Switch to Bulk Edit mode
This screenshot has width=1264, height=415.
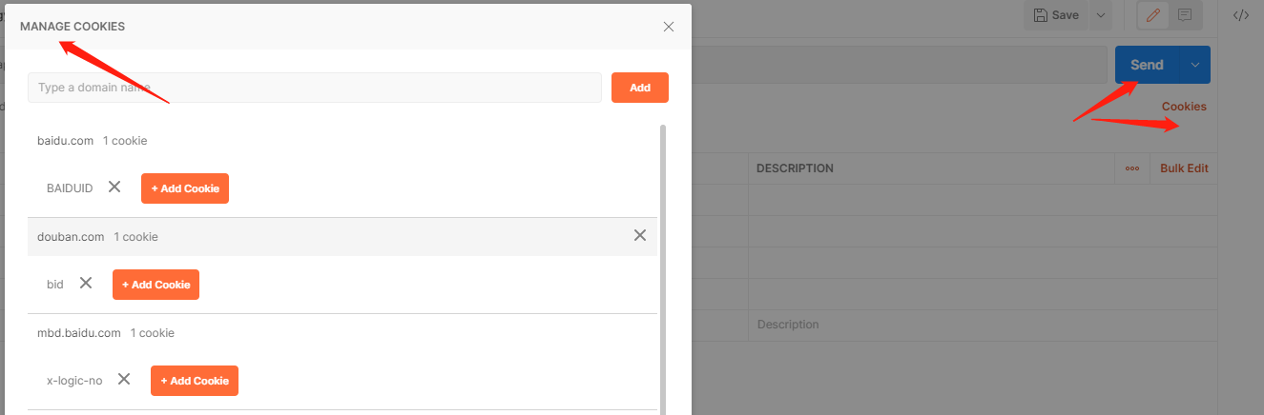pyautogui.click(x=1184, y=168)
